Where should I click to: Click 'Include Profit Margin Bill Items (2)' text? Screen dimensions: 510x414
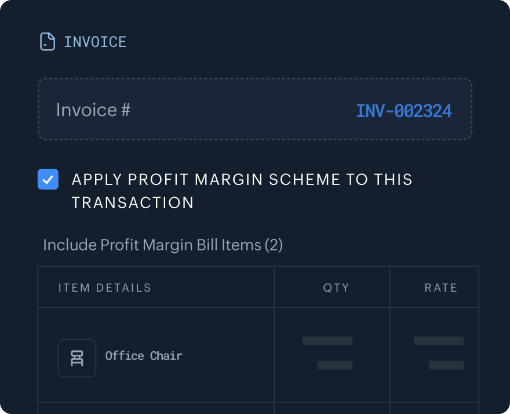[x=163, y=245]
